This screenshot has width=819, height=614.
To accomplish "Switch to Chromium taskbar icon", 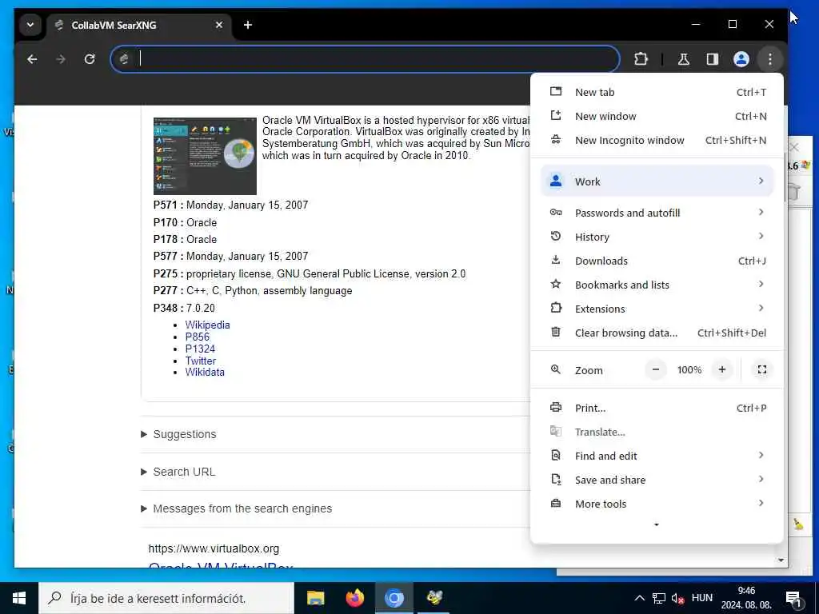I will tap(394, 598).
